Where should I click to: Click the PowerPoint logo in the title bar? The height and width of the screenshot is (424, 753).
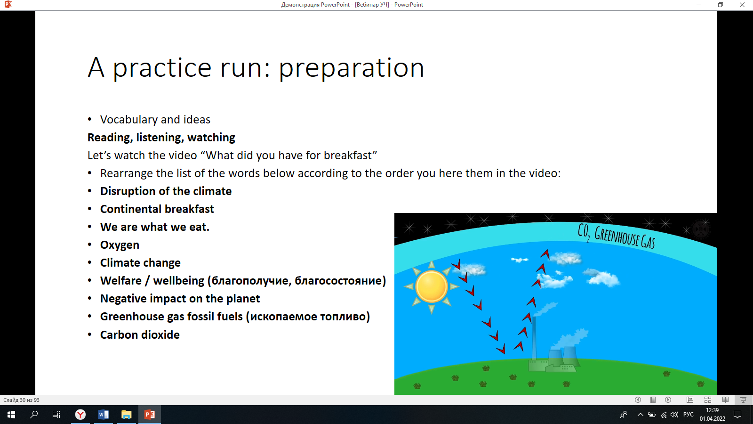click(x=8, y=5)
